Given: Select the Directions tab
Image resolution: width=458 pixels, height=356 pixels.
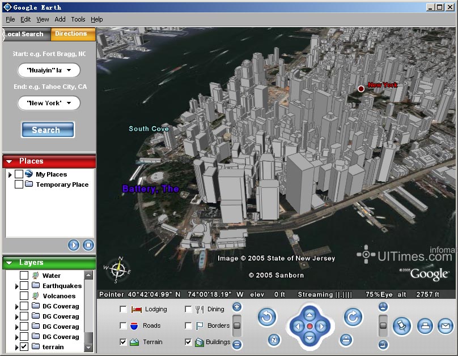Looking at the screenshot, I should [73, 34].
